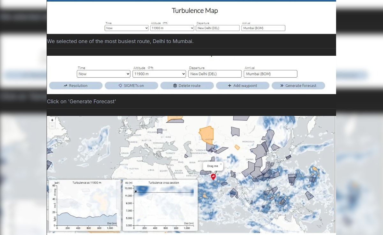Select the orange SIGMET area over Kazakhstan
Image resolution: width=383 pixels, height=235 pixels.
coord(206,134)
